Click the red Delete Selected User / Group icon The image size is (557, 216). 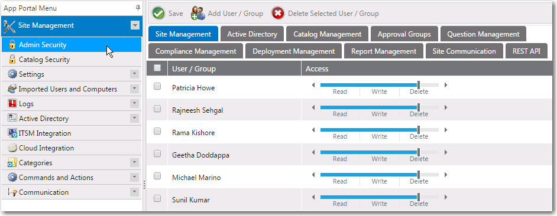click(278, 14)
